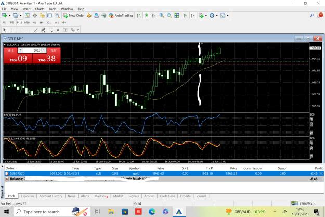Toggle the Data Window crosshair-circle icon
The width and height of the screenshot is (325, 217).
click(x=35, y=16)
